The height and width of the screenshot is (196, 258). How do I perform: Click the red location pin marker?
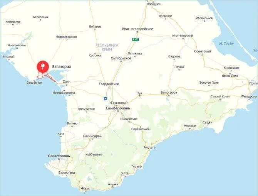43,67
